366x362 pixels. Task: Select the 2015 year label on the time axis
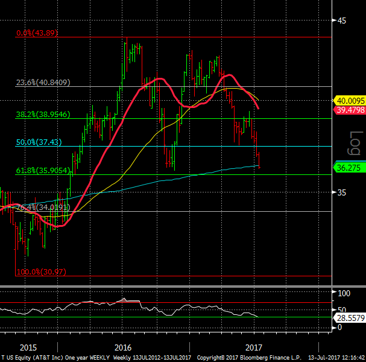click(28, 348)
